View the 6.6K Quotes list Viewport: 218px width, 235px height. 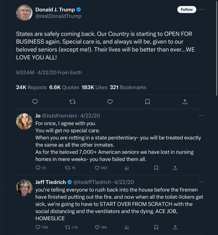click(x=64, y=87)
